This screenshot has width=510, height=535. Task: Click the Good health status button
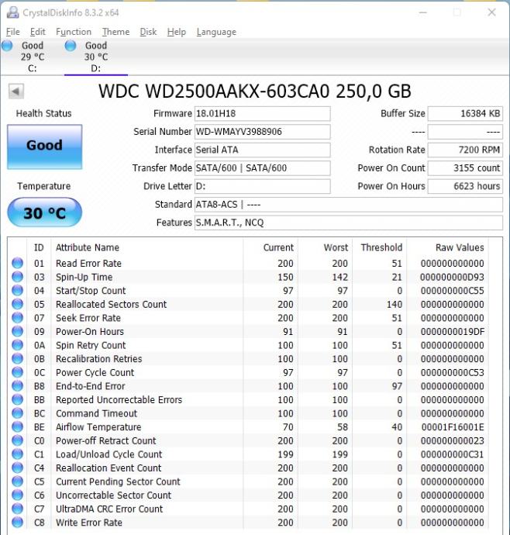45,147
